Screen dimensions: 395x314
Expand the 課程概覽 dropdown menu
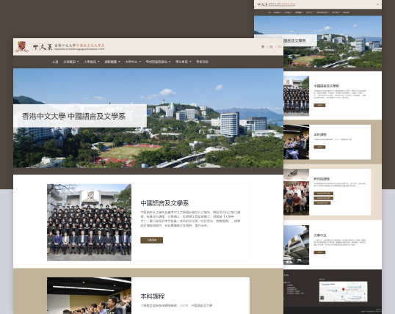(112, 62)
